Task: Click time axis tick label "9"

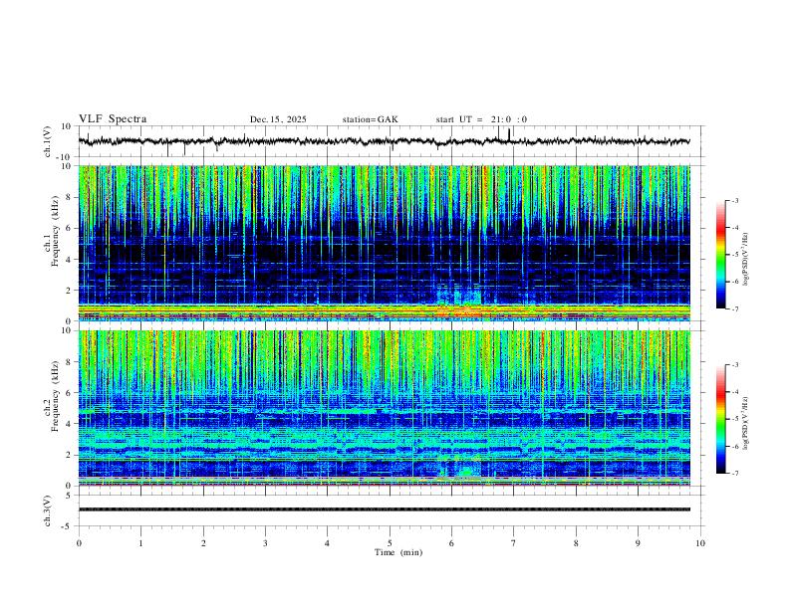Action: (638, 543)
